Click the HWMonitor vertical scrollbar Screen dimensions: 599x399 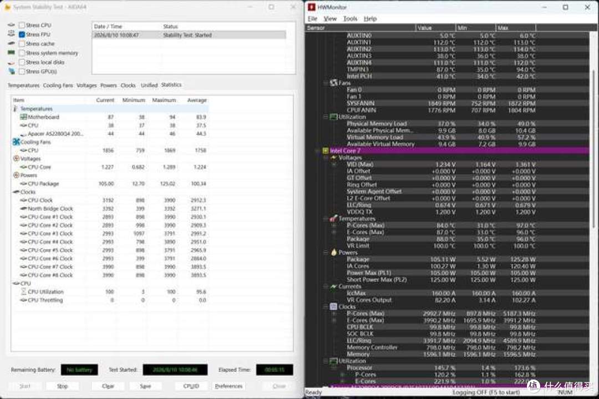click(x=593, y=149)
